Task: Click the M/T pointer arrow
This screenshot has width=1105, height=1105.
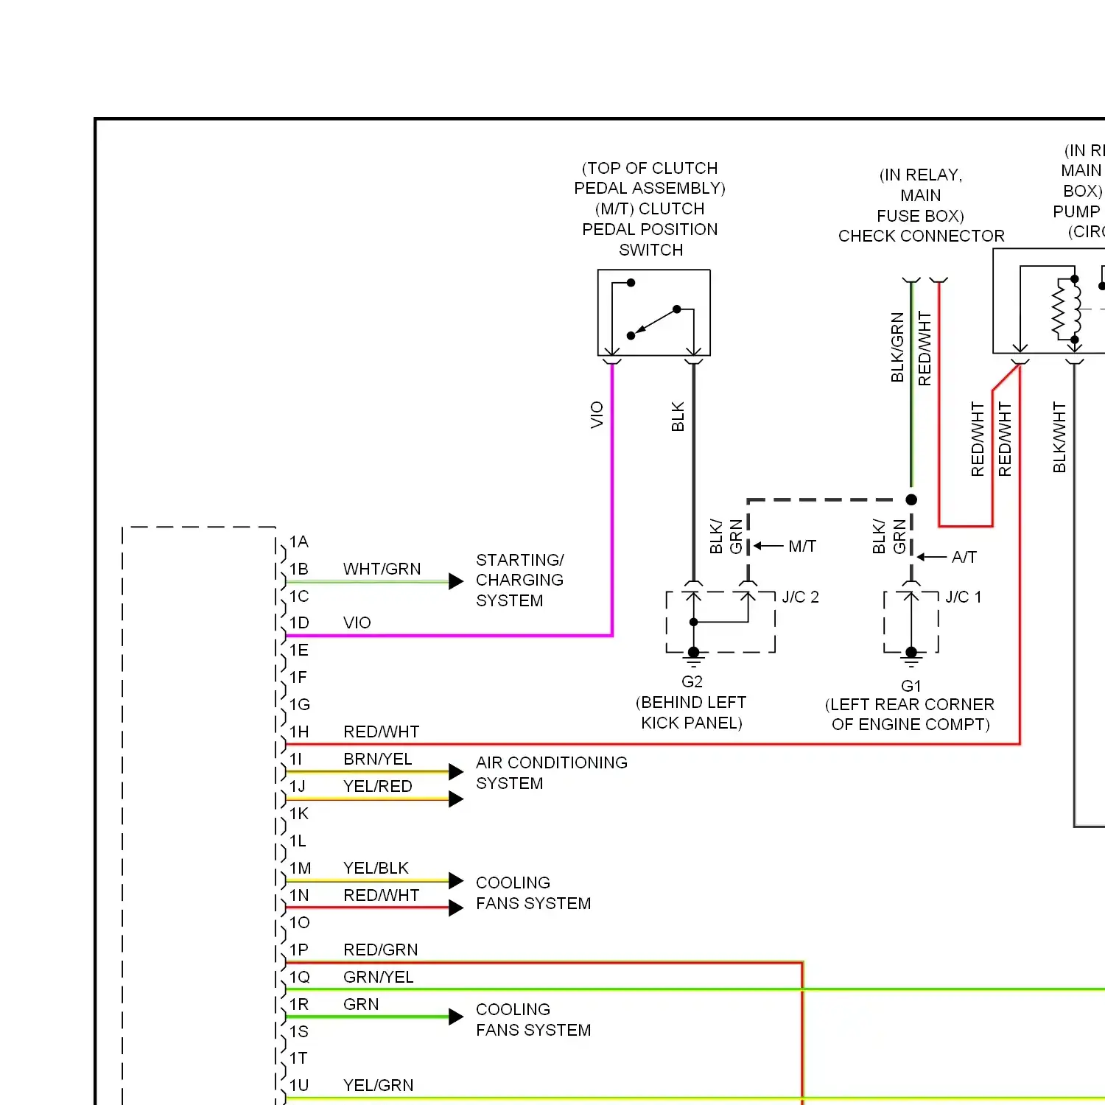Action: click(768, 546)
